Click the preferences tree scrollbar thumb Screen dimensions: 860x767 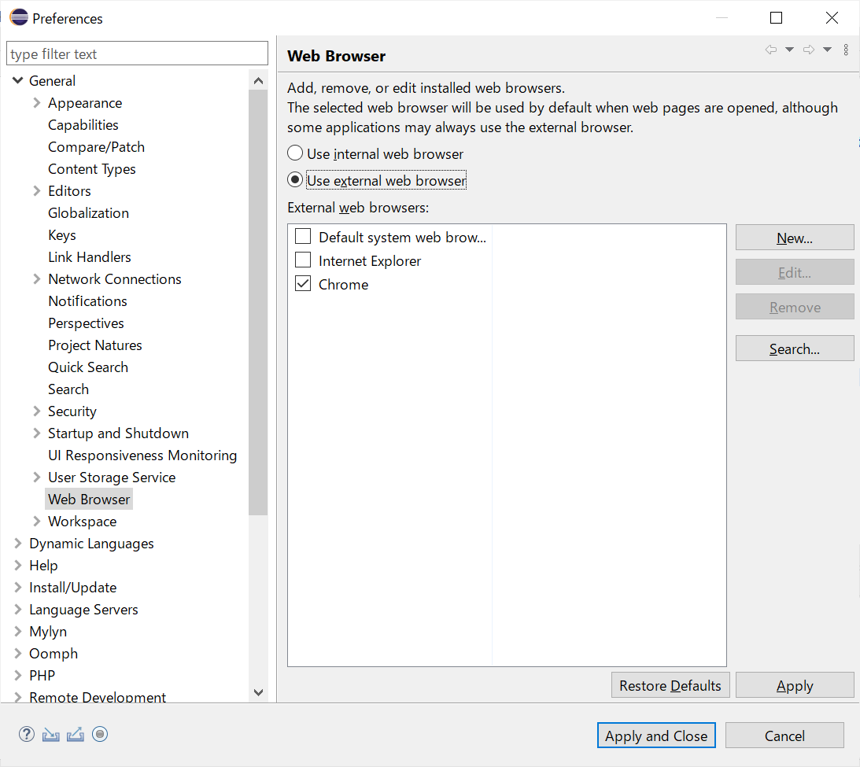click(x=258, y=303)
